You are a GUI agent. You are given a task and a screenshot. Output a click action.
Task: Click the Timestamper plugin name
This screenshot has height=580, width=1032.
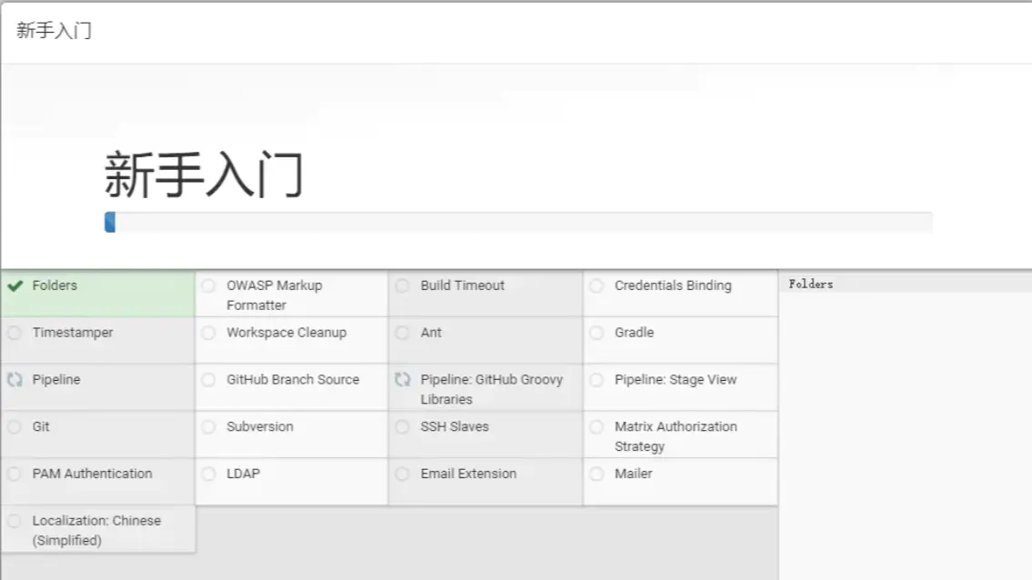73,333
